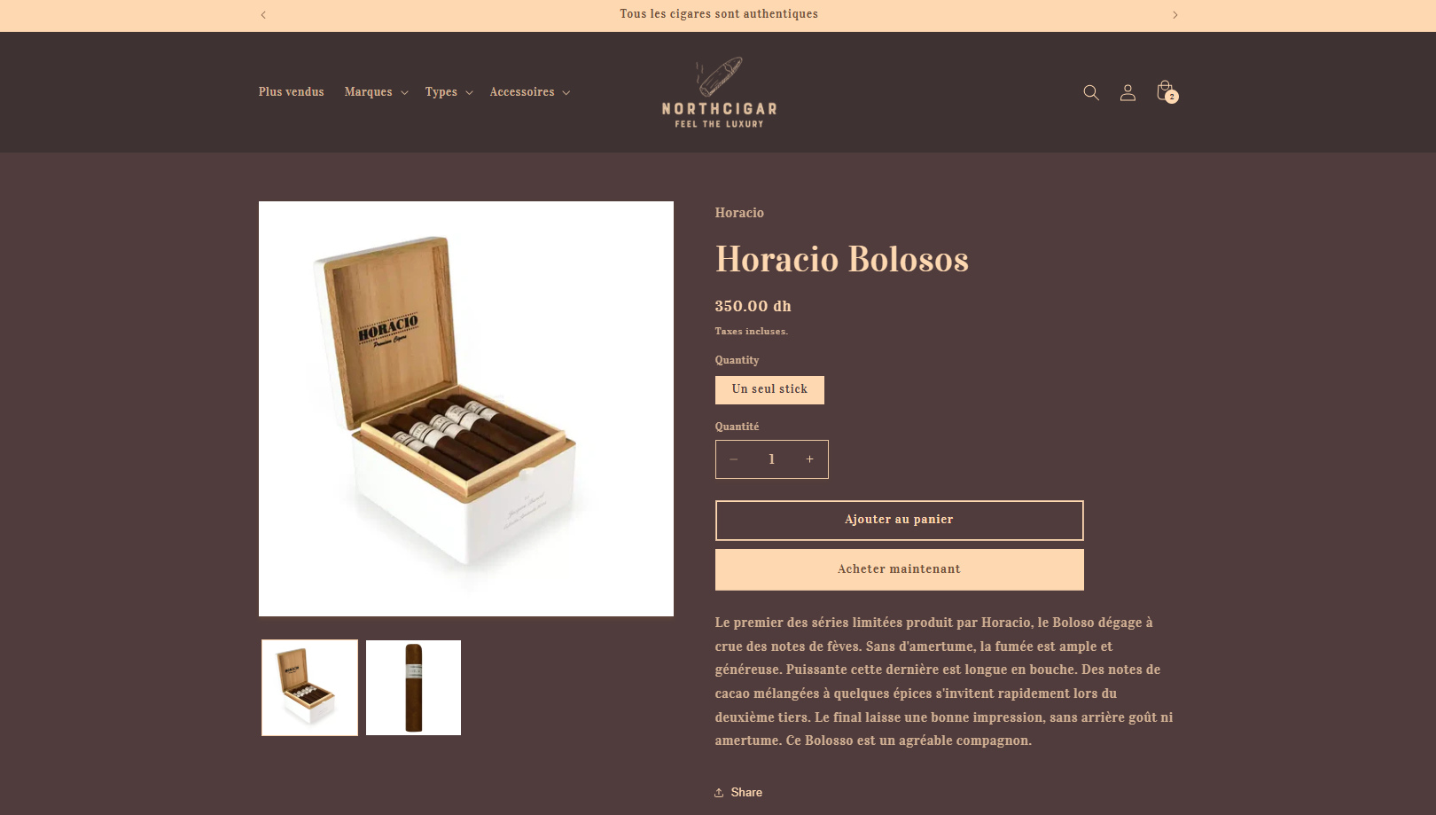
Task: Select the single cigar thumbnail
Action: (413, 687)
